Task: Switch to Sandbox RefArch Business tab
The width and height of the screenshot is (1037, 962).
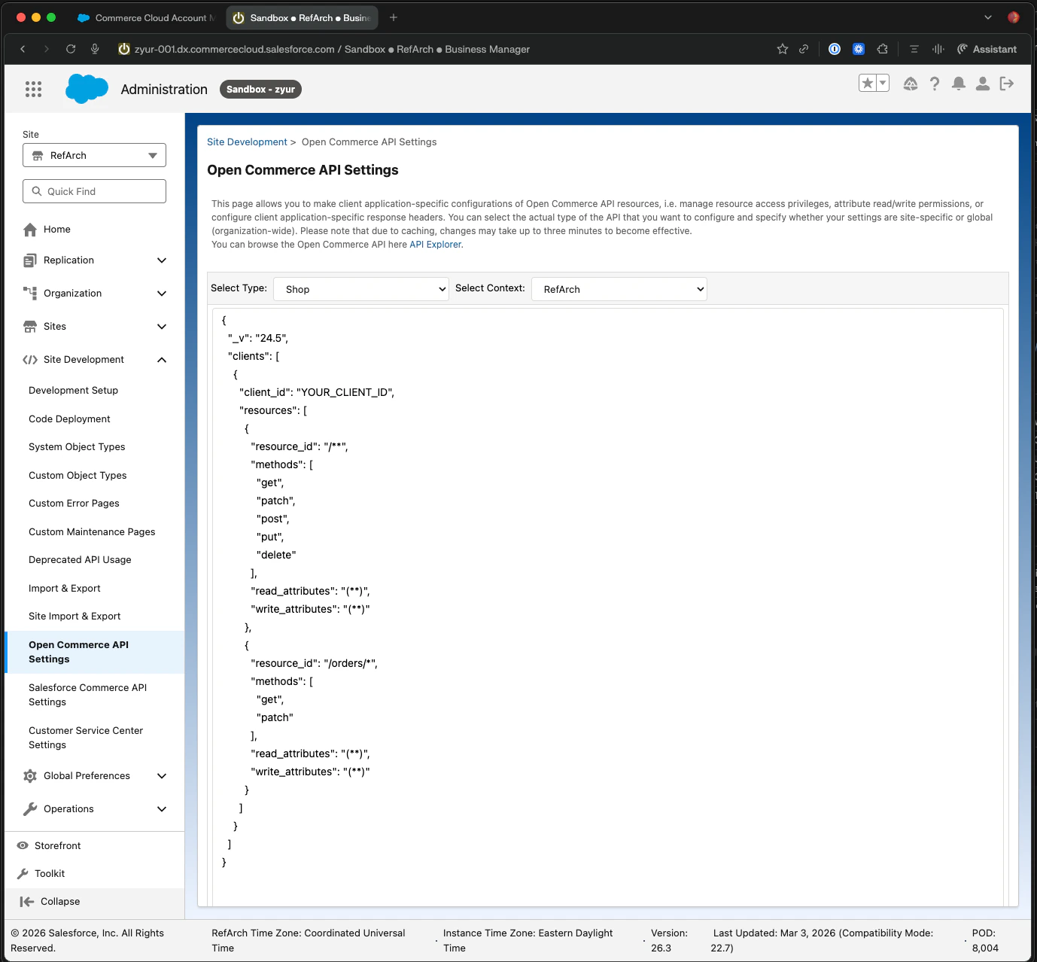Action: tap(303, 17)
